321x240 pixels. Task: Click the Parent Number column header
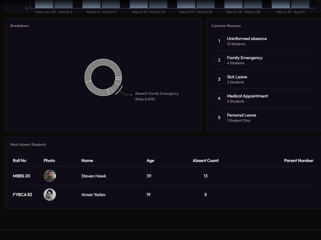click(299, 161)
